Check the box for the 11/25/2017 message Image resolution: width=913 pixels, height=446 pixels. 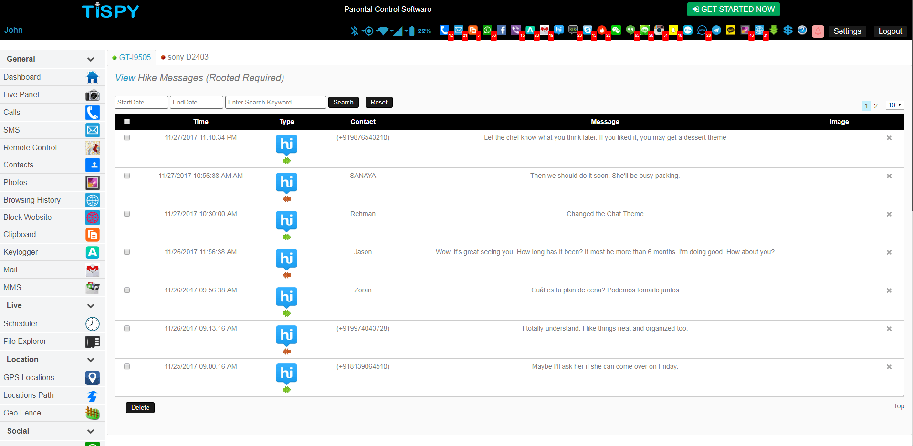(x=127, y=366)
